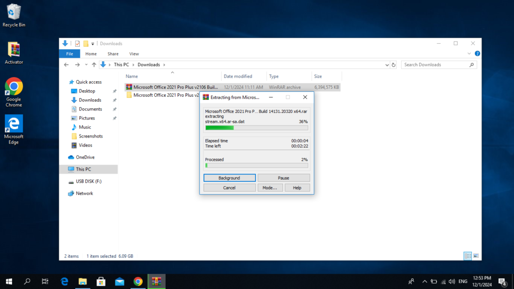The image size is (514, 289).
Task: Open the Mail app from taskbar
Action: tap(119, 281)
